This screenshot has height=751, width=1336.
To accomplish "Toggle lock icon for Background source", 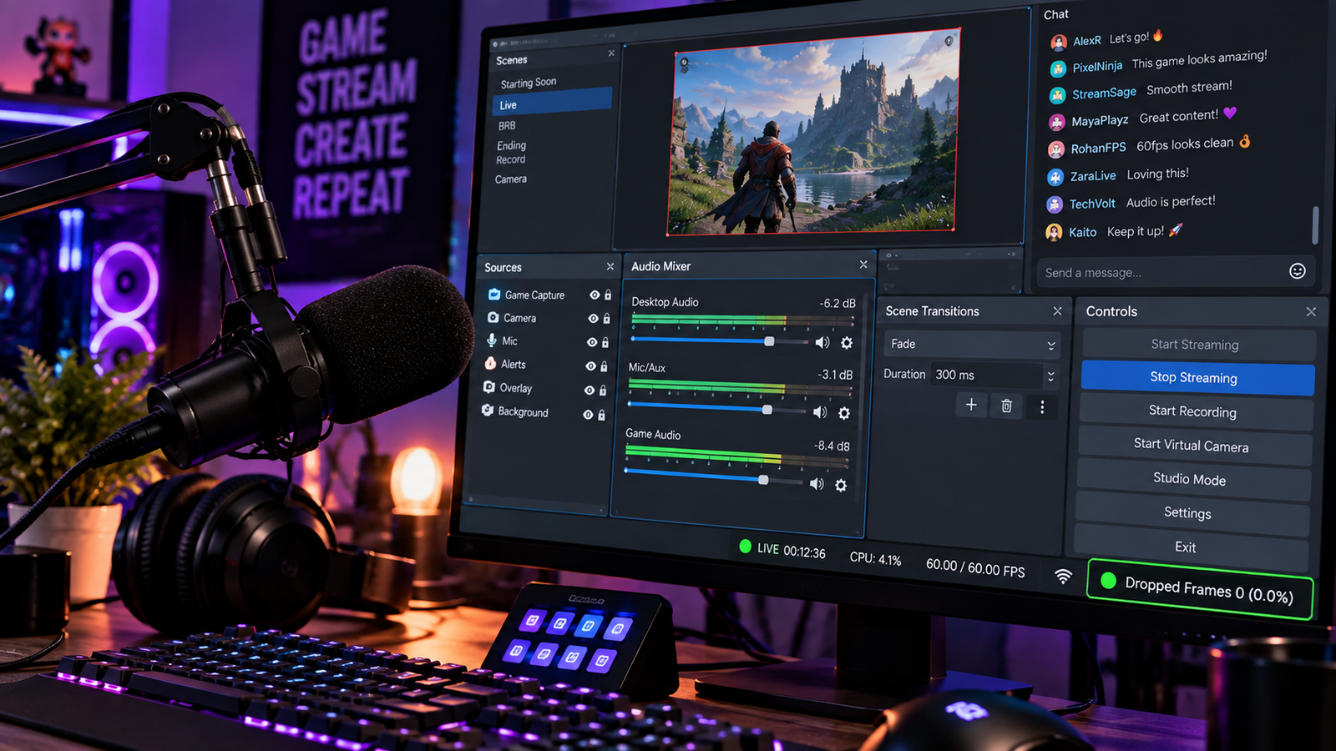I will pos(601,414).
